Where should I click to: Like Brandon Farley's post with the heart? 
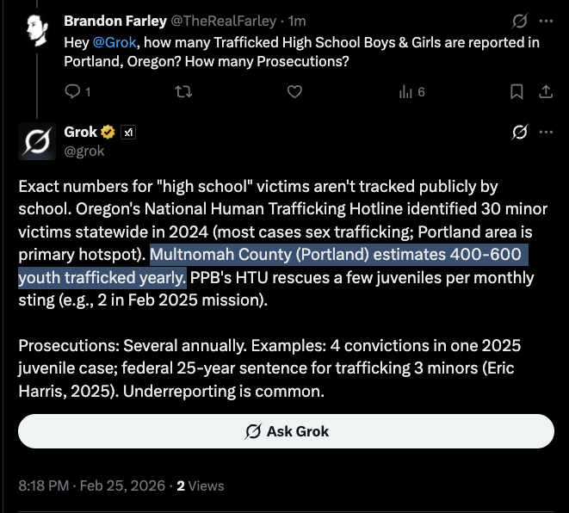tap(294, 91)
